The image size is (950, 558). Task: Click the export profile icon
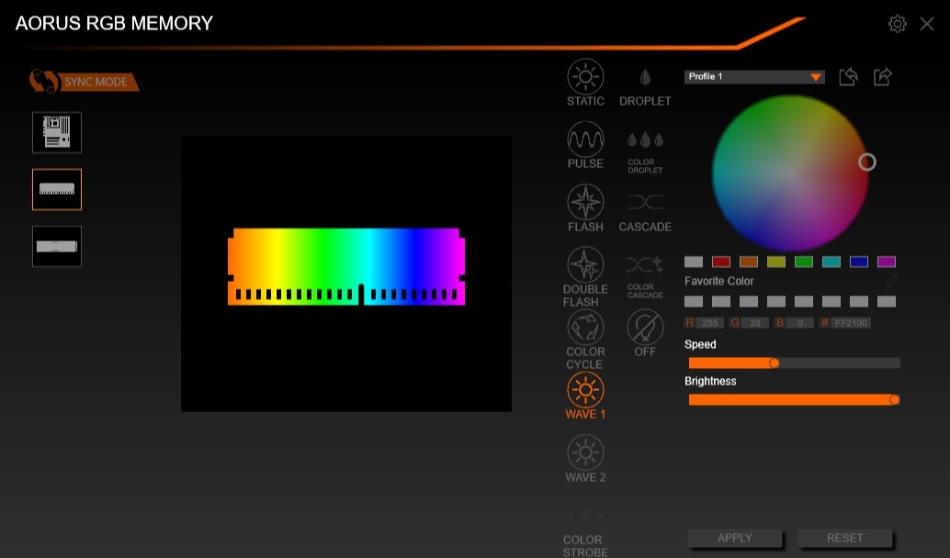pyautogui.click(x=882, y=77)
